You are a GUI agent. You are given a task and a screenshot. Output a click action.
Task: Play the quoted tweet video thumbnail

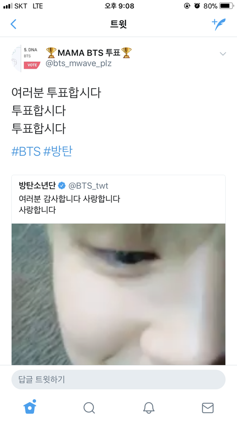(118, 294)
